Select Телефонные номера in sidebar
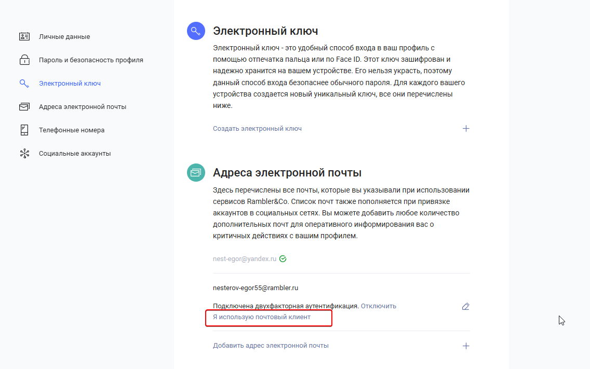The image size is (590, 369). 72,130
